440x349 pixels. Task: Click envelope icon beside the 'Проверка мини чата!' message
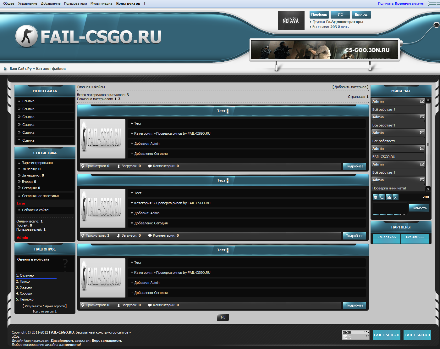tap(422, 180)
